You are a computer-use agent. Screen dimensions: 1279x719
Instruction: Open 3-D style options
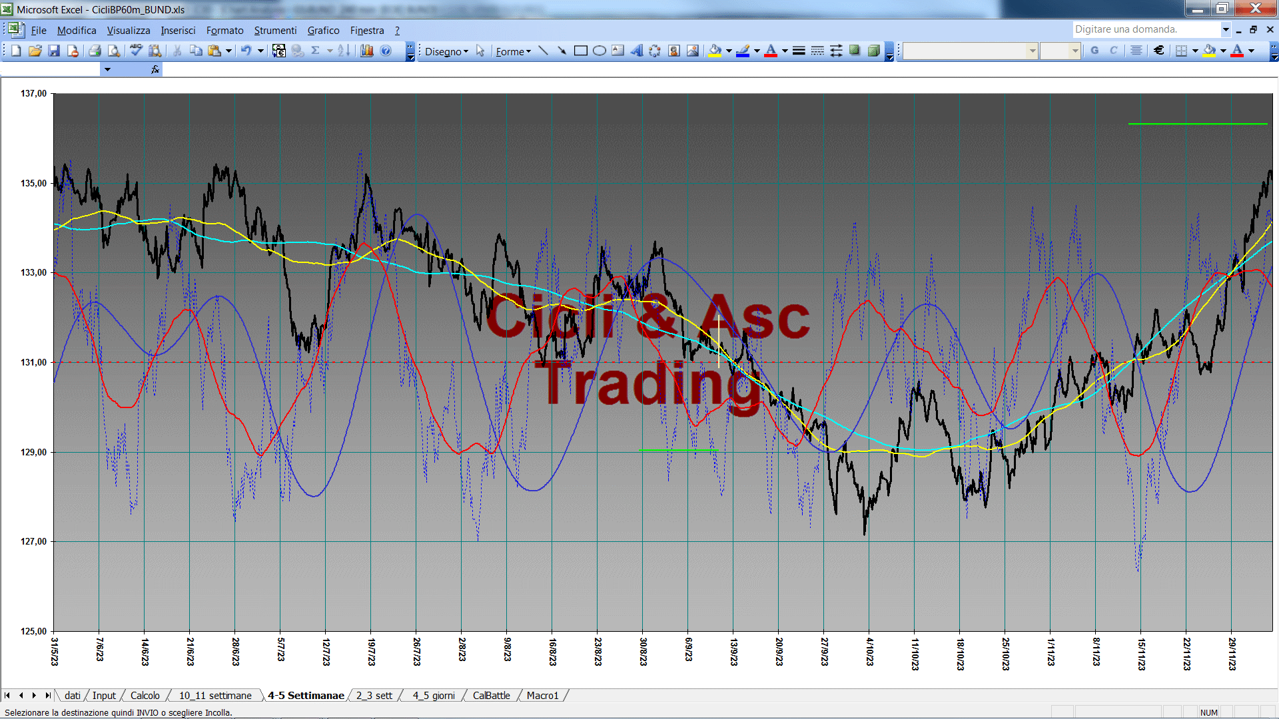point(873,51)
